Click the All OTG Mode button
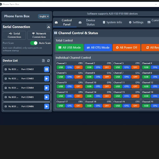Screen dimensions: 159x159 click(x=98, y=48)
